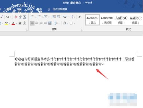Viewport: 143px width, 108px height.
Task: Align text to the right
Action: coord(41,23)
